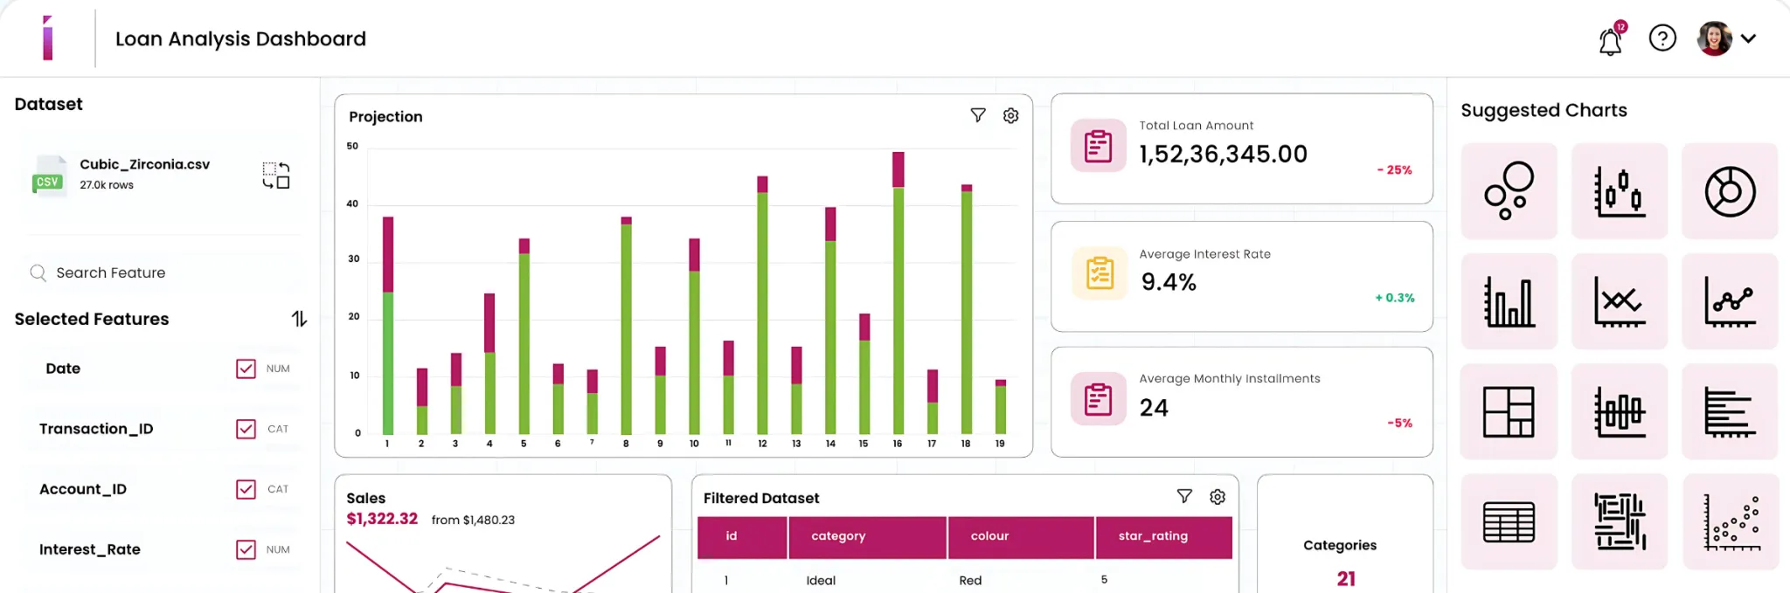Choose the candlestick chart suggestion

point(1619,190)
